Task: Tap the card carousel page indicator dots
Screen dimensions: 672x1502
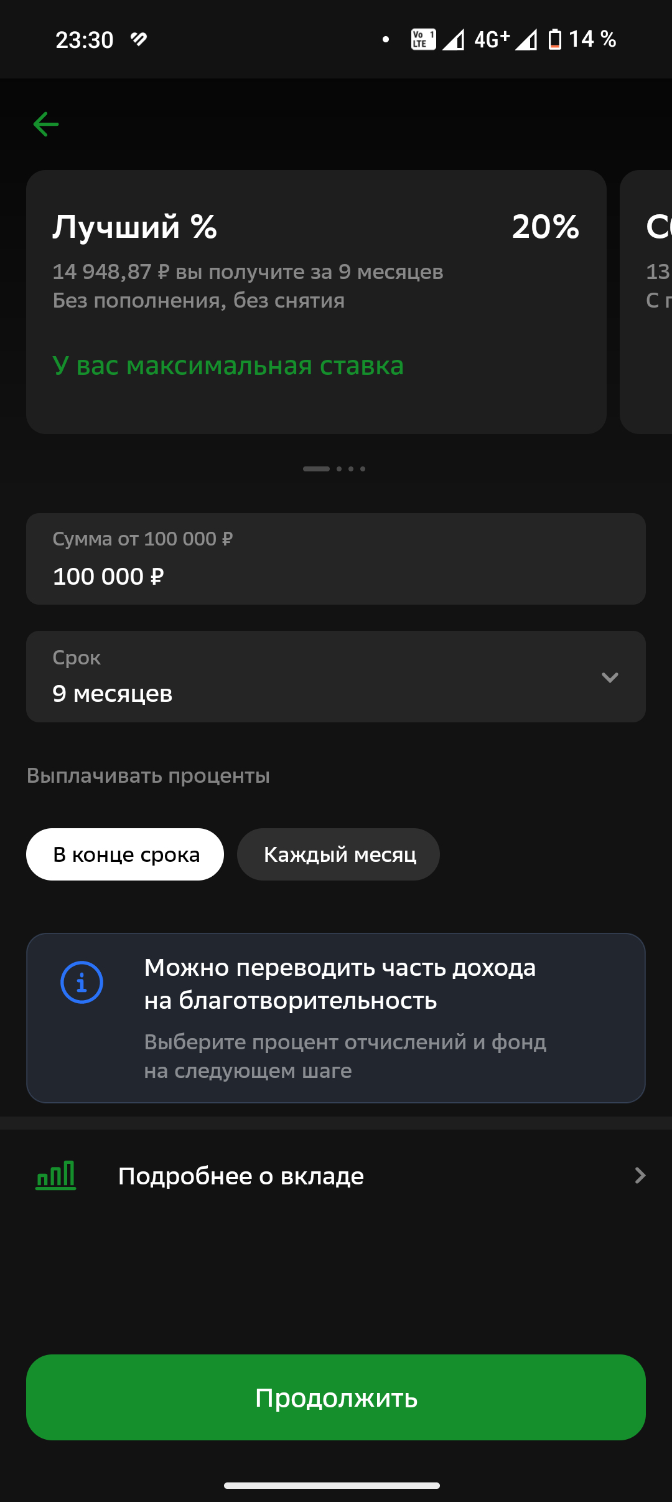Action: [x=334, y=469]
